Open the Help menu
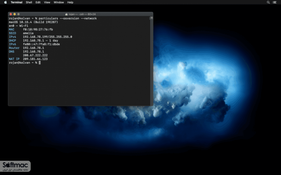This screenshot has width=281, height=175. tap(70, 2)
